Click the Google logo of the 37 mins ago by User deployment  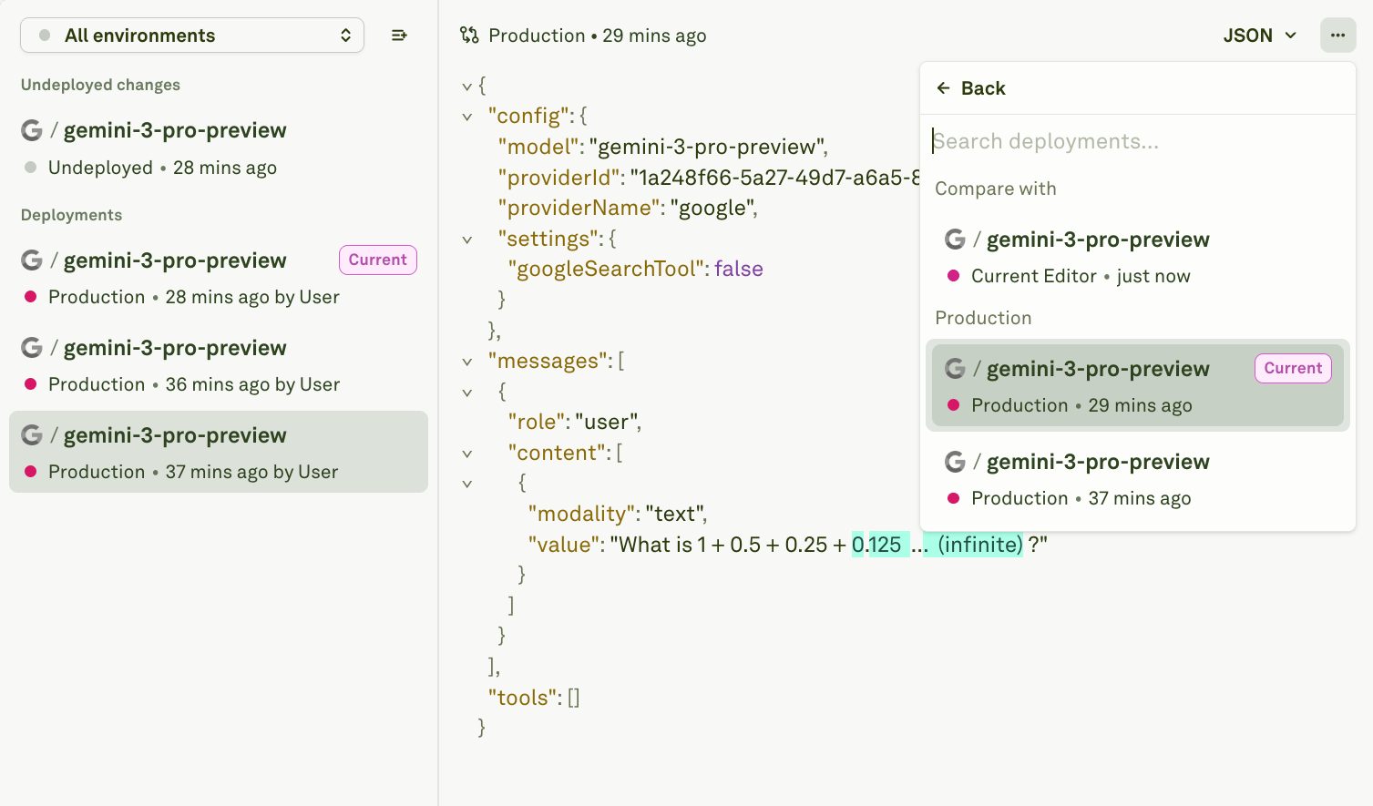pyautogui.click(x=32, y=435)
